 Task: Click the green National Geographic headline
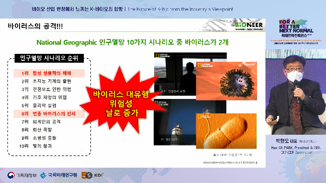132,42
